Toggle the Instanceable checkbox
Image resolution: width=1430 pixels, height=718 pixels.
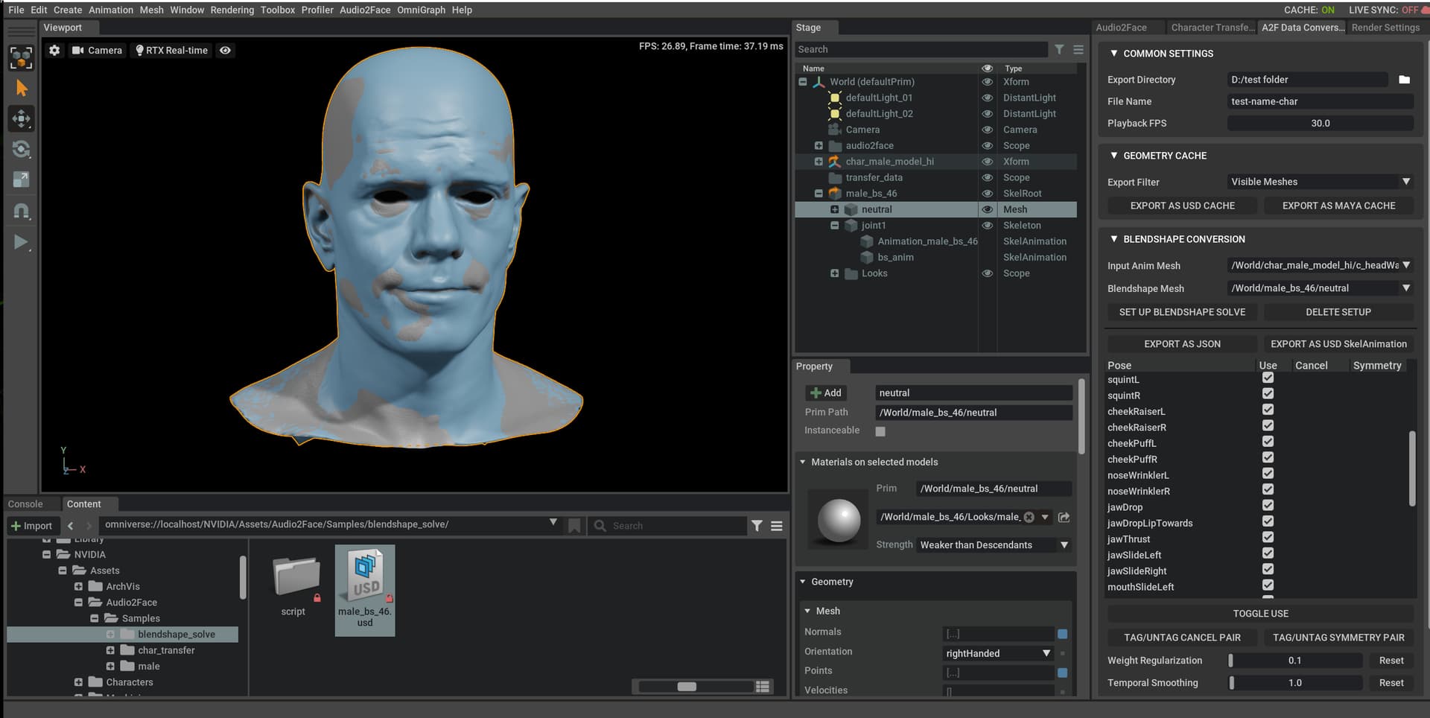pos(880,431)
